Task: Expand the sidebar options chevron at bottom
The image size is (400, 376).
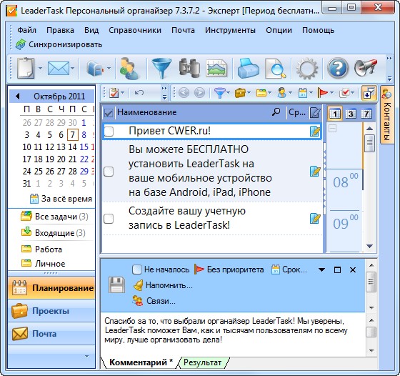Action: click(86, 357)
